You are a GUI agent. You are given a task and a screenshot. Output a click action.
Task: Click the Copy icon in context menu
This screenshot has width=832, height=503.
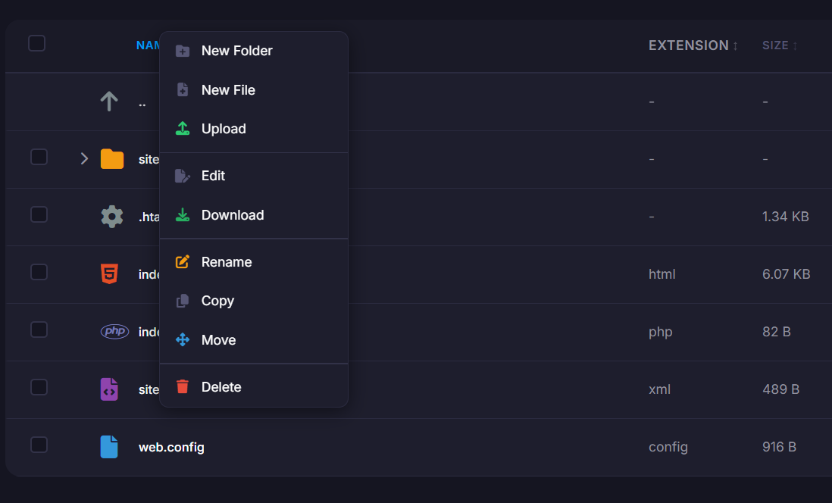click(182, 301)
